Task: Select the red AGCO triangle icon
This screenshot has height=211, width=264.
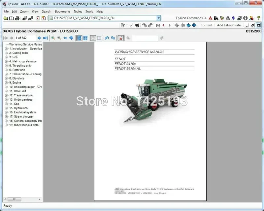Action: (210, 18)
